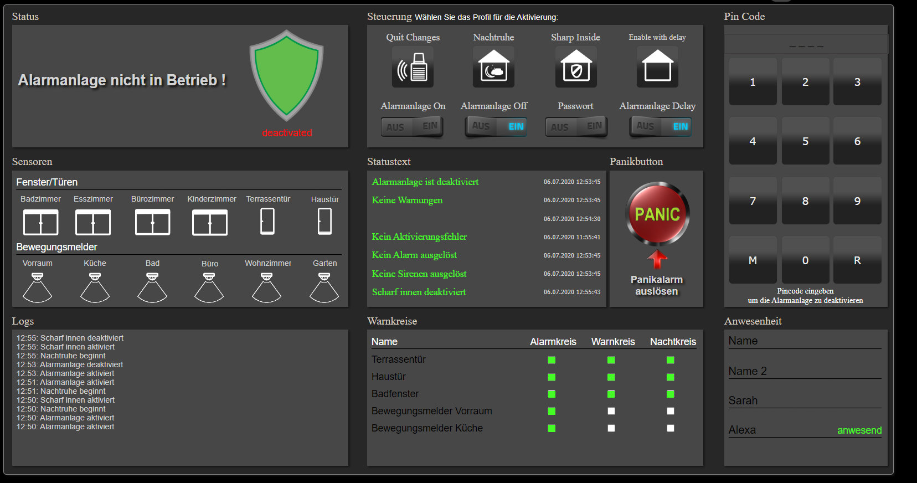Click the Terrassentür door sensor icon

[x=267, y=222]
